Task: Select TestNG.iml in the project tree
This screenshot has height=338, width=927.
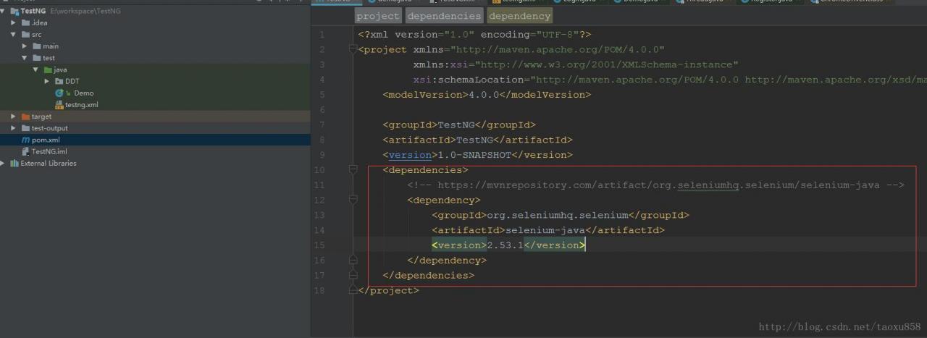Action: click(49, 151)
